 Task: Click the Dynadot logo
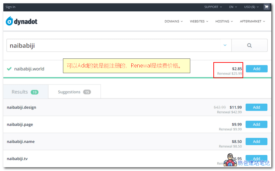pos(21,21)
